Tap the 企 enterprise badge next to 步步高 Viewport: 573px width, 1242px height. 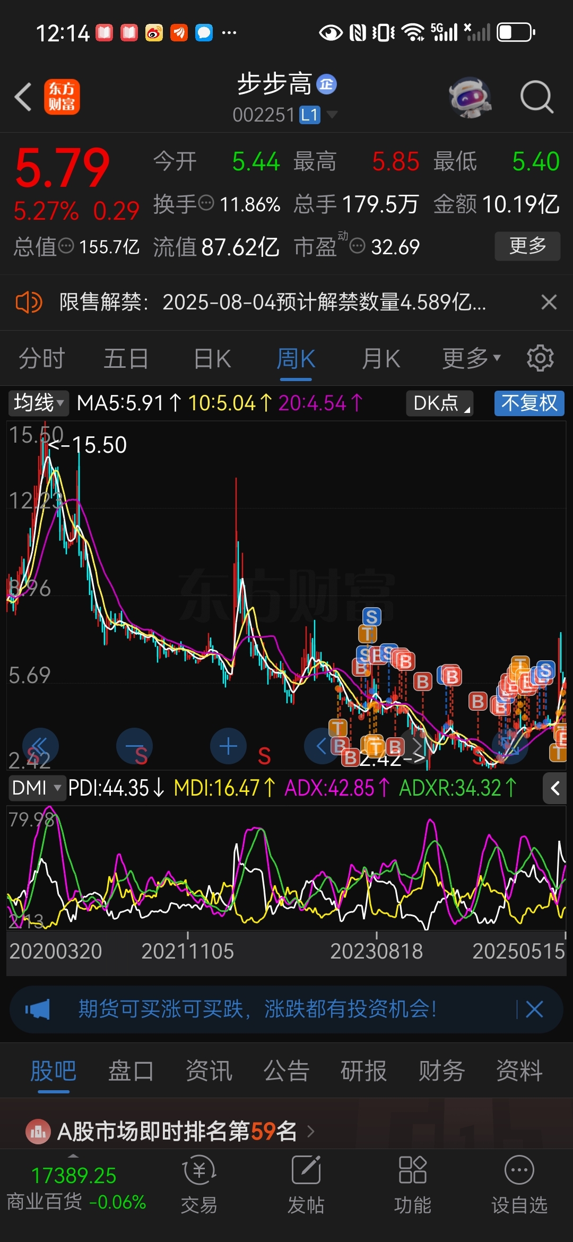[326, 84]
